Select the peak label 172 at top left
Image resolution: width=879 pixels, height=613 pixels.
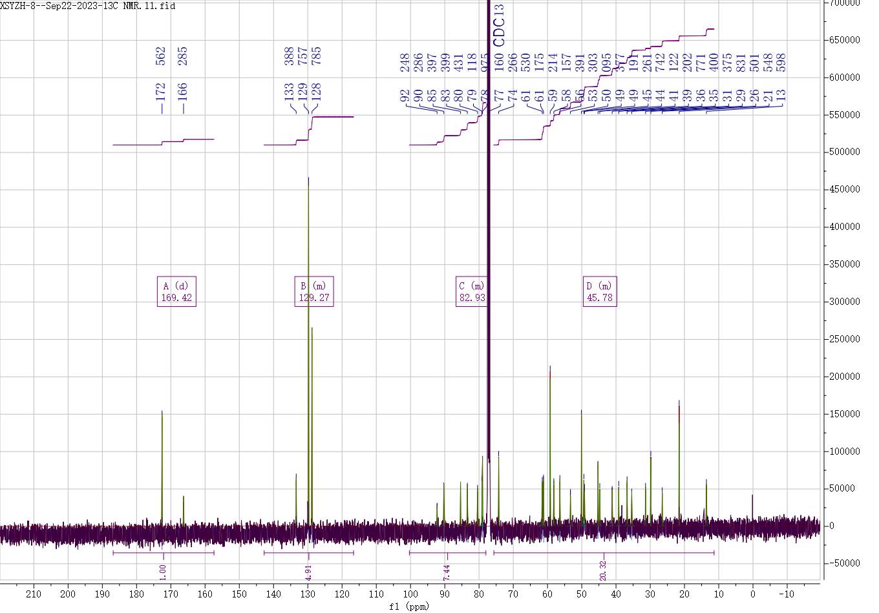pyautogui.click(x=161, y=90)
